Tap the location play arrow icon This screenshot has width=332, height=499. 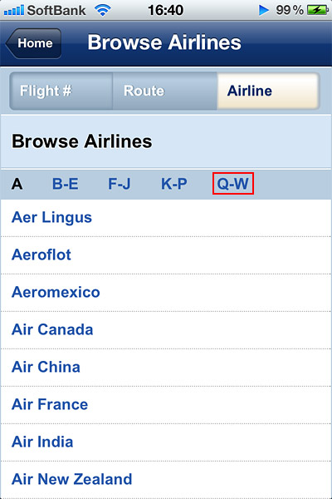tap(263, 10)
